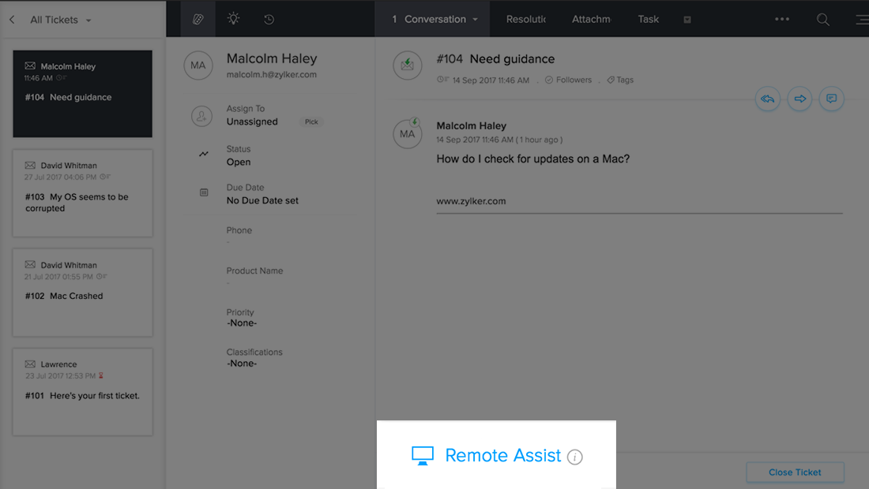The height and width of the screenshot is (489, 869).
Task: Switch to the Task tab
Action: 648,20
